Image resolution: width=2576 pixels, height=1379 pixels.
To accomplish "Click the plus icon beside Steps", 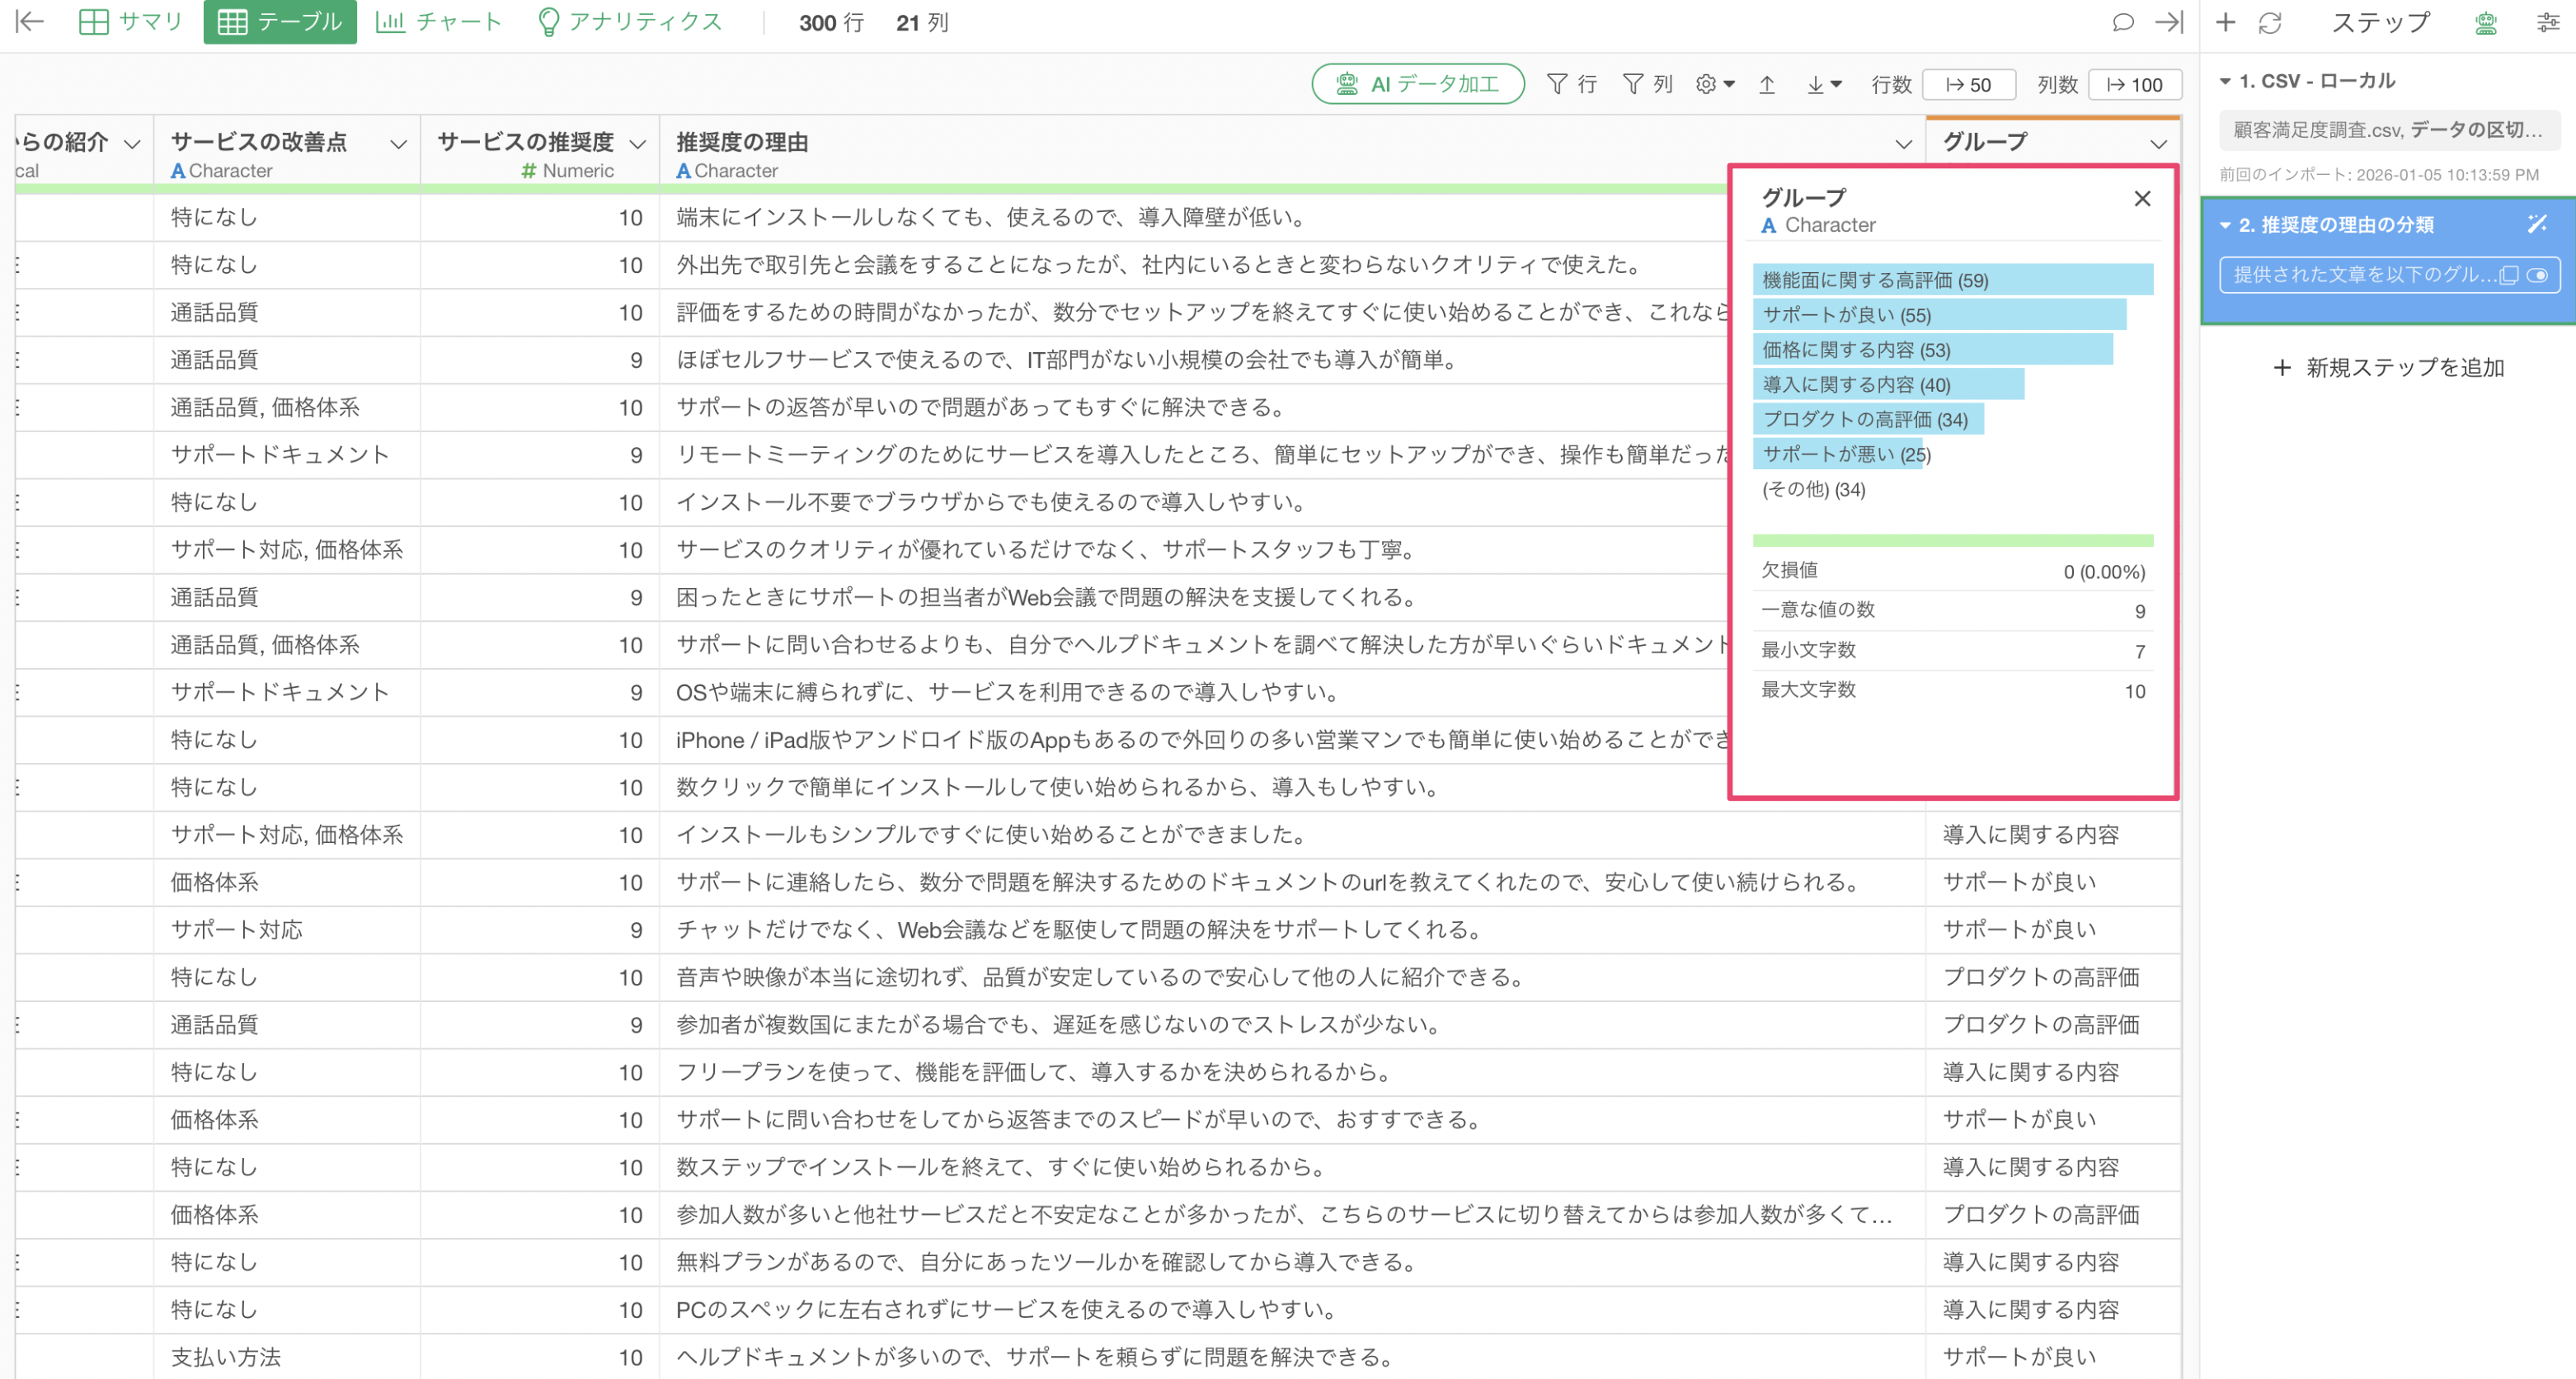I will coord(2226,22).
